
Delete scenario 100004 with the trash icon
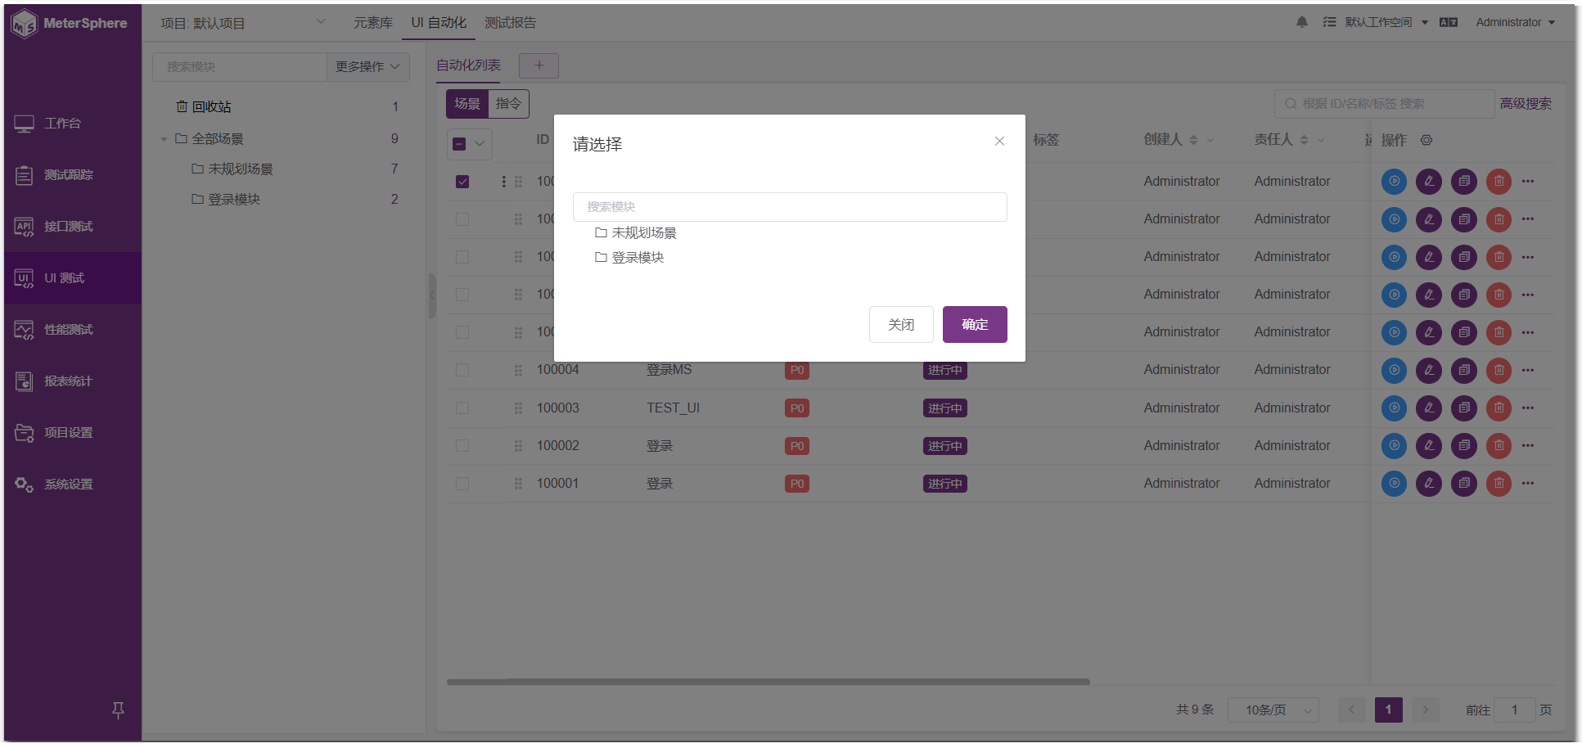click(x=1499, y=370)
